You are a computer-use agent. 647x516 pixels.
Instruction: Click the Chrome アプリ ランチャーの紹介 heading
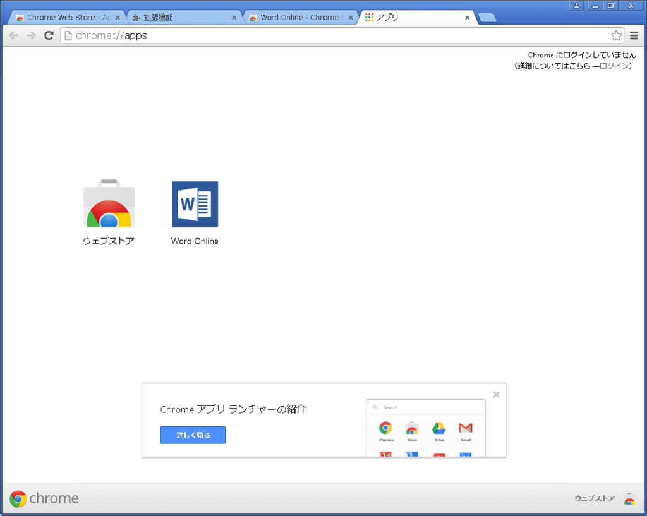point(233,409)
